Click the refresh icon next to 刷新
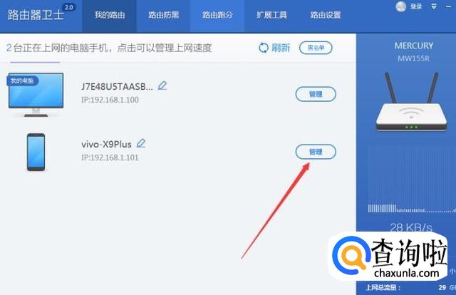Image resolution: width=456 pixels, height=295 pixels. 264,48
